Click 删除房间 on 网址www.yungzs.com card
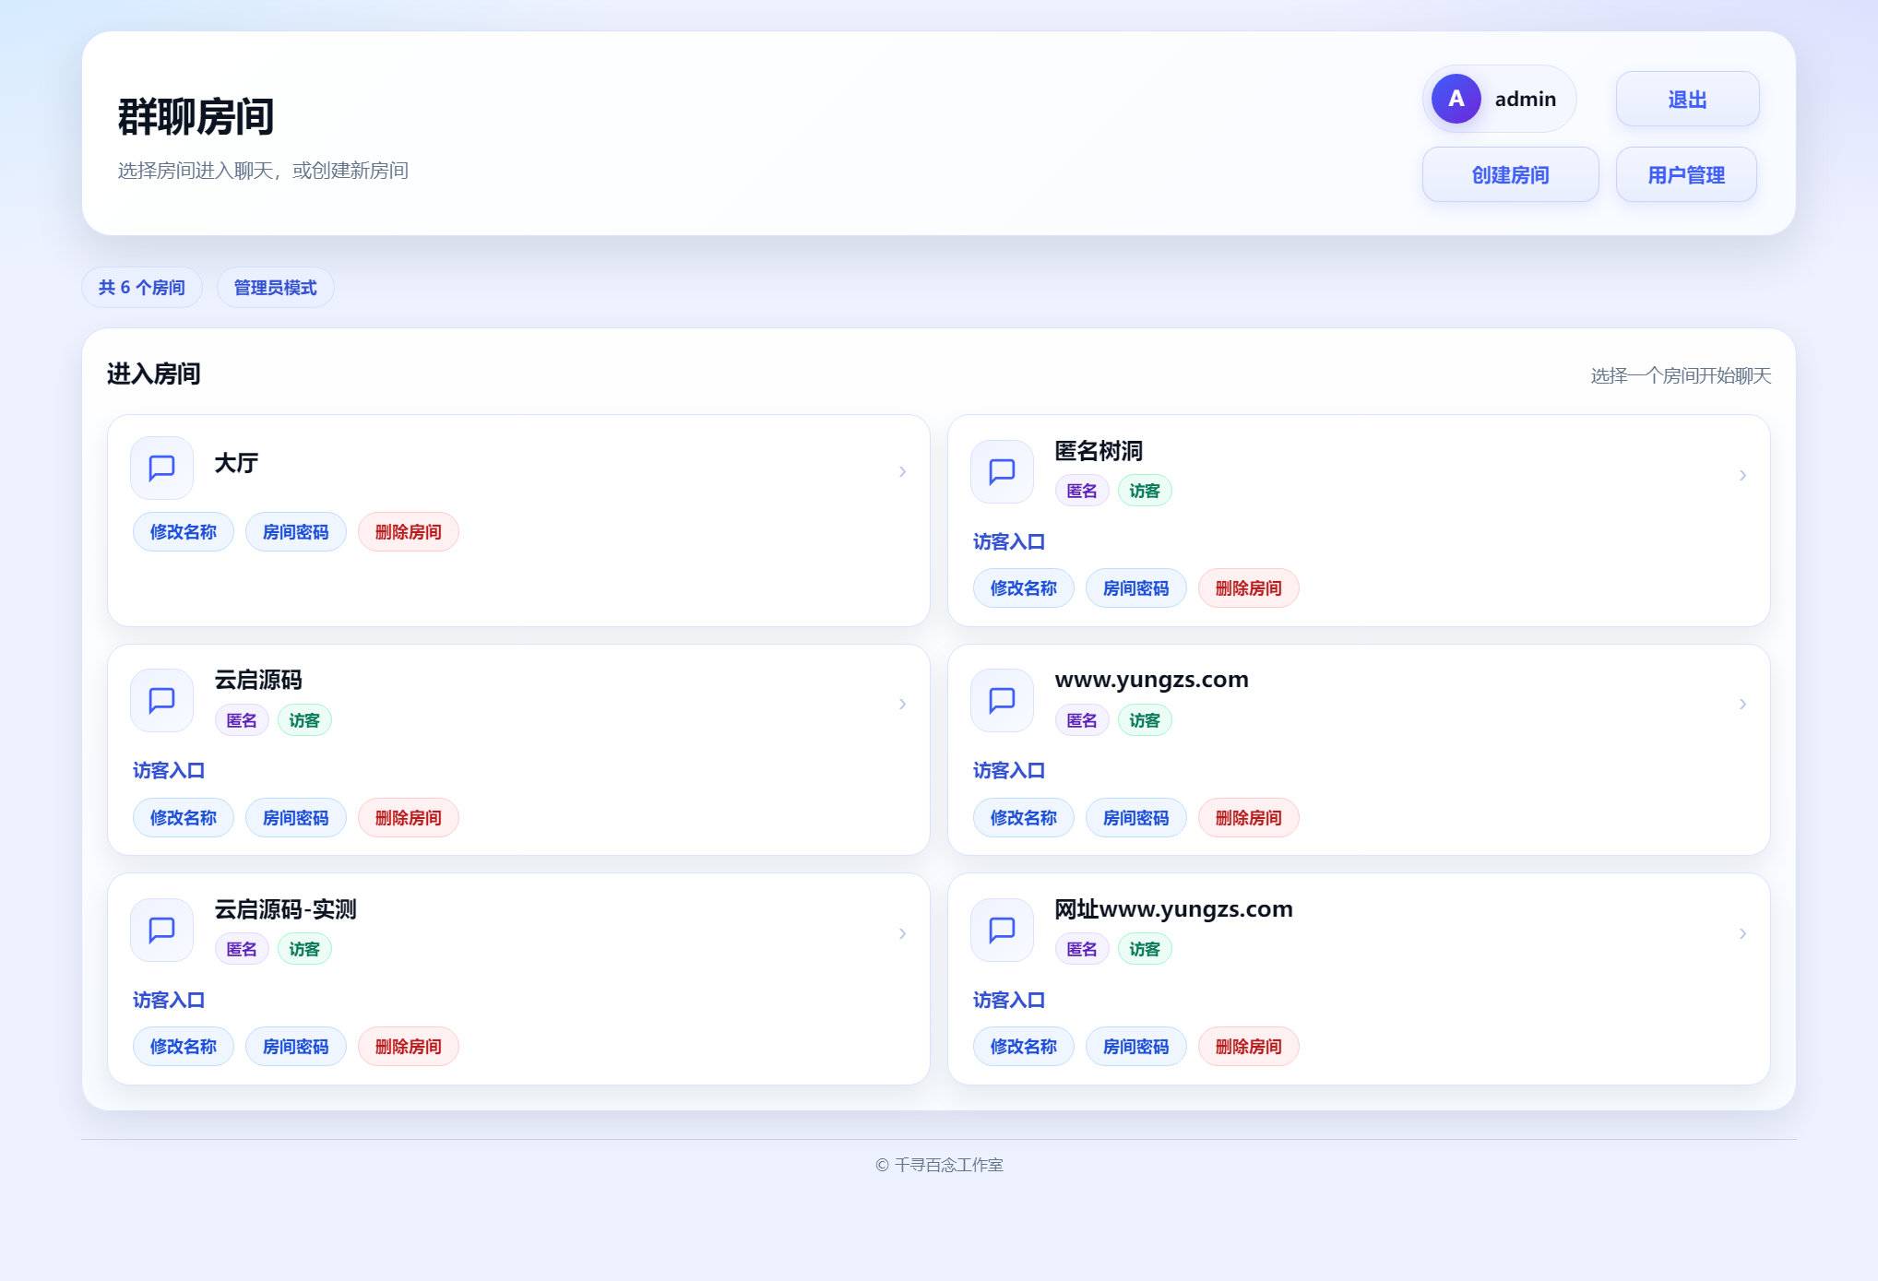The image size is (1878, 1281). 1249,1047
